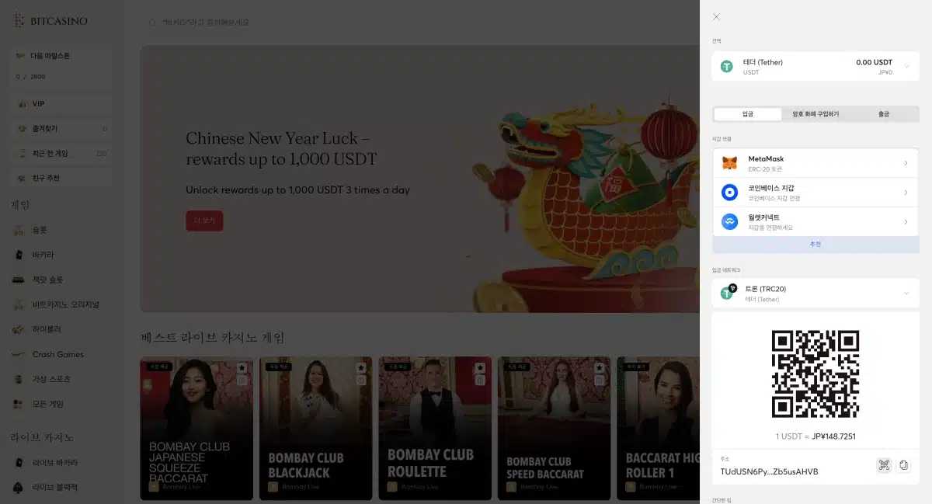Click the 1 USDT = JP¥148.7251 rate
The image size is (932, 504).
click(x=815, y=436)
